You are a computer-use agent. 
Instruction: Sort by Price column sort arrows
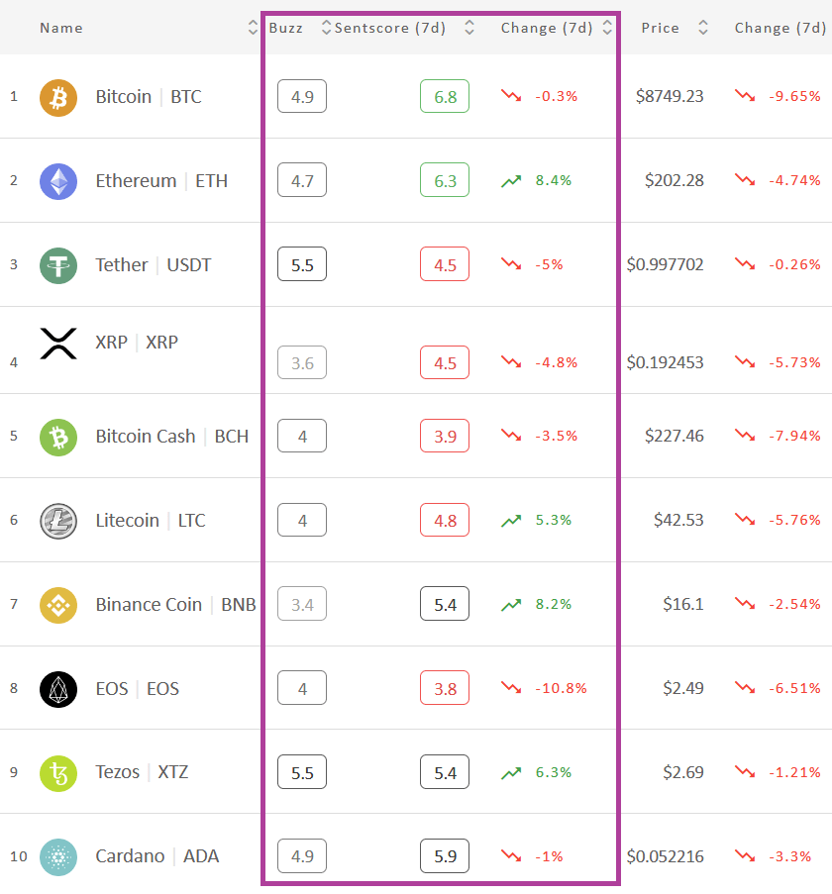point(703,28)
